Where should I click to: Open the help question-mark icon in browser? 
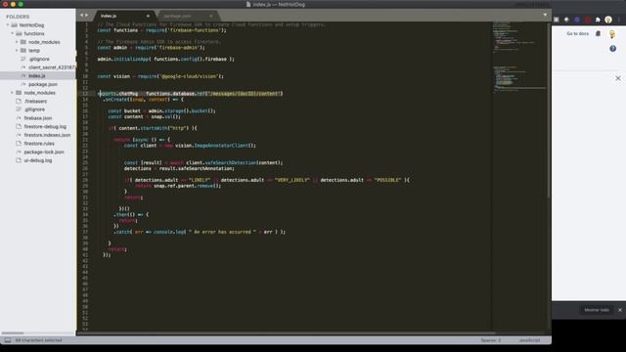(613, 49)
